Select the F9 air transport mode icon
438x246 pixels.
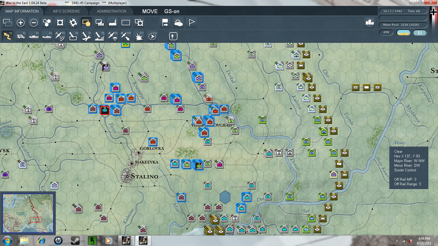[x=113, y=36]
